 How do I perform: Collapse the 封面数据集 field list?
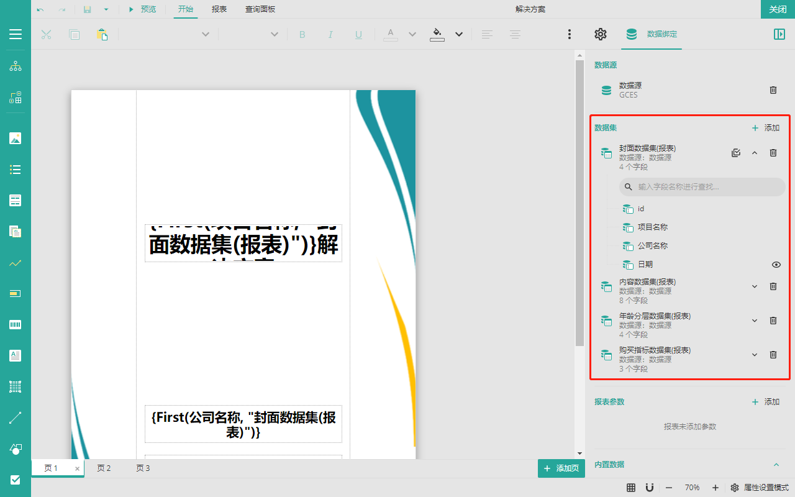tap(755, 153)
